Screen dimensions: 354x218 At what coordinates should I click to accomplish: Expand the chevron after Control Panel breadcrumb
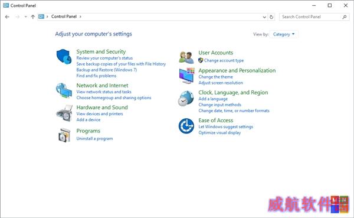point(80,17)
